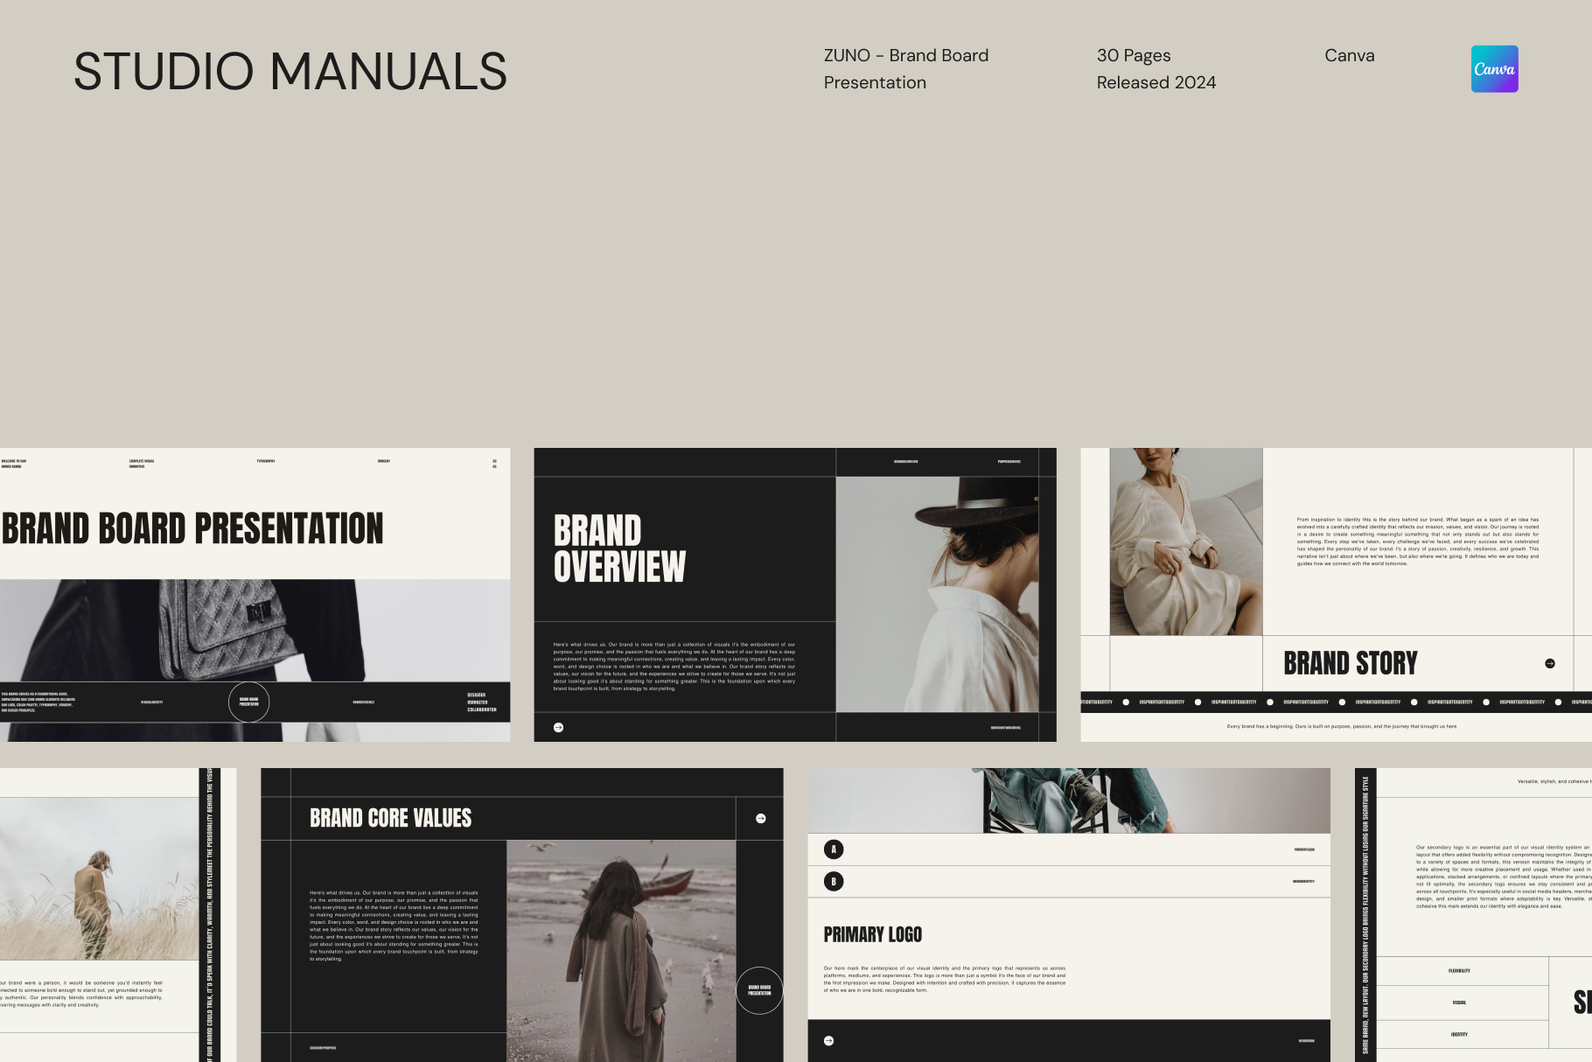
Task: Click the '30 Pages' text
Action: (1134, 55)
